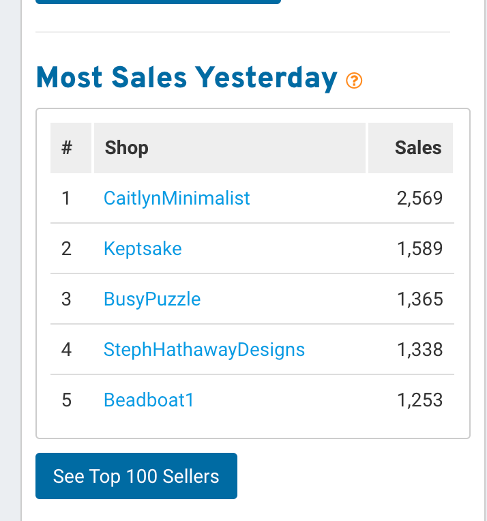Click rank number 1 in table

tap(66, 198)
